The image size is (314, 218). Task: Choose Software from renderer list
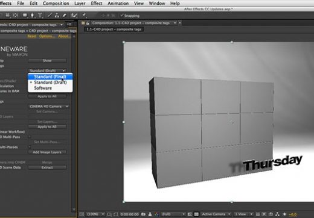(50, 88)
